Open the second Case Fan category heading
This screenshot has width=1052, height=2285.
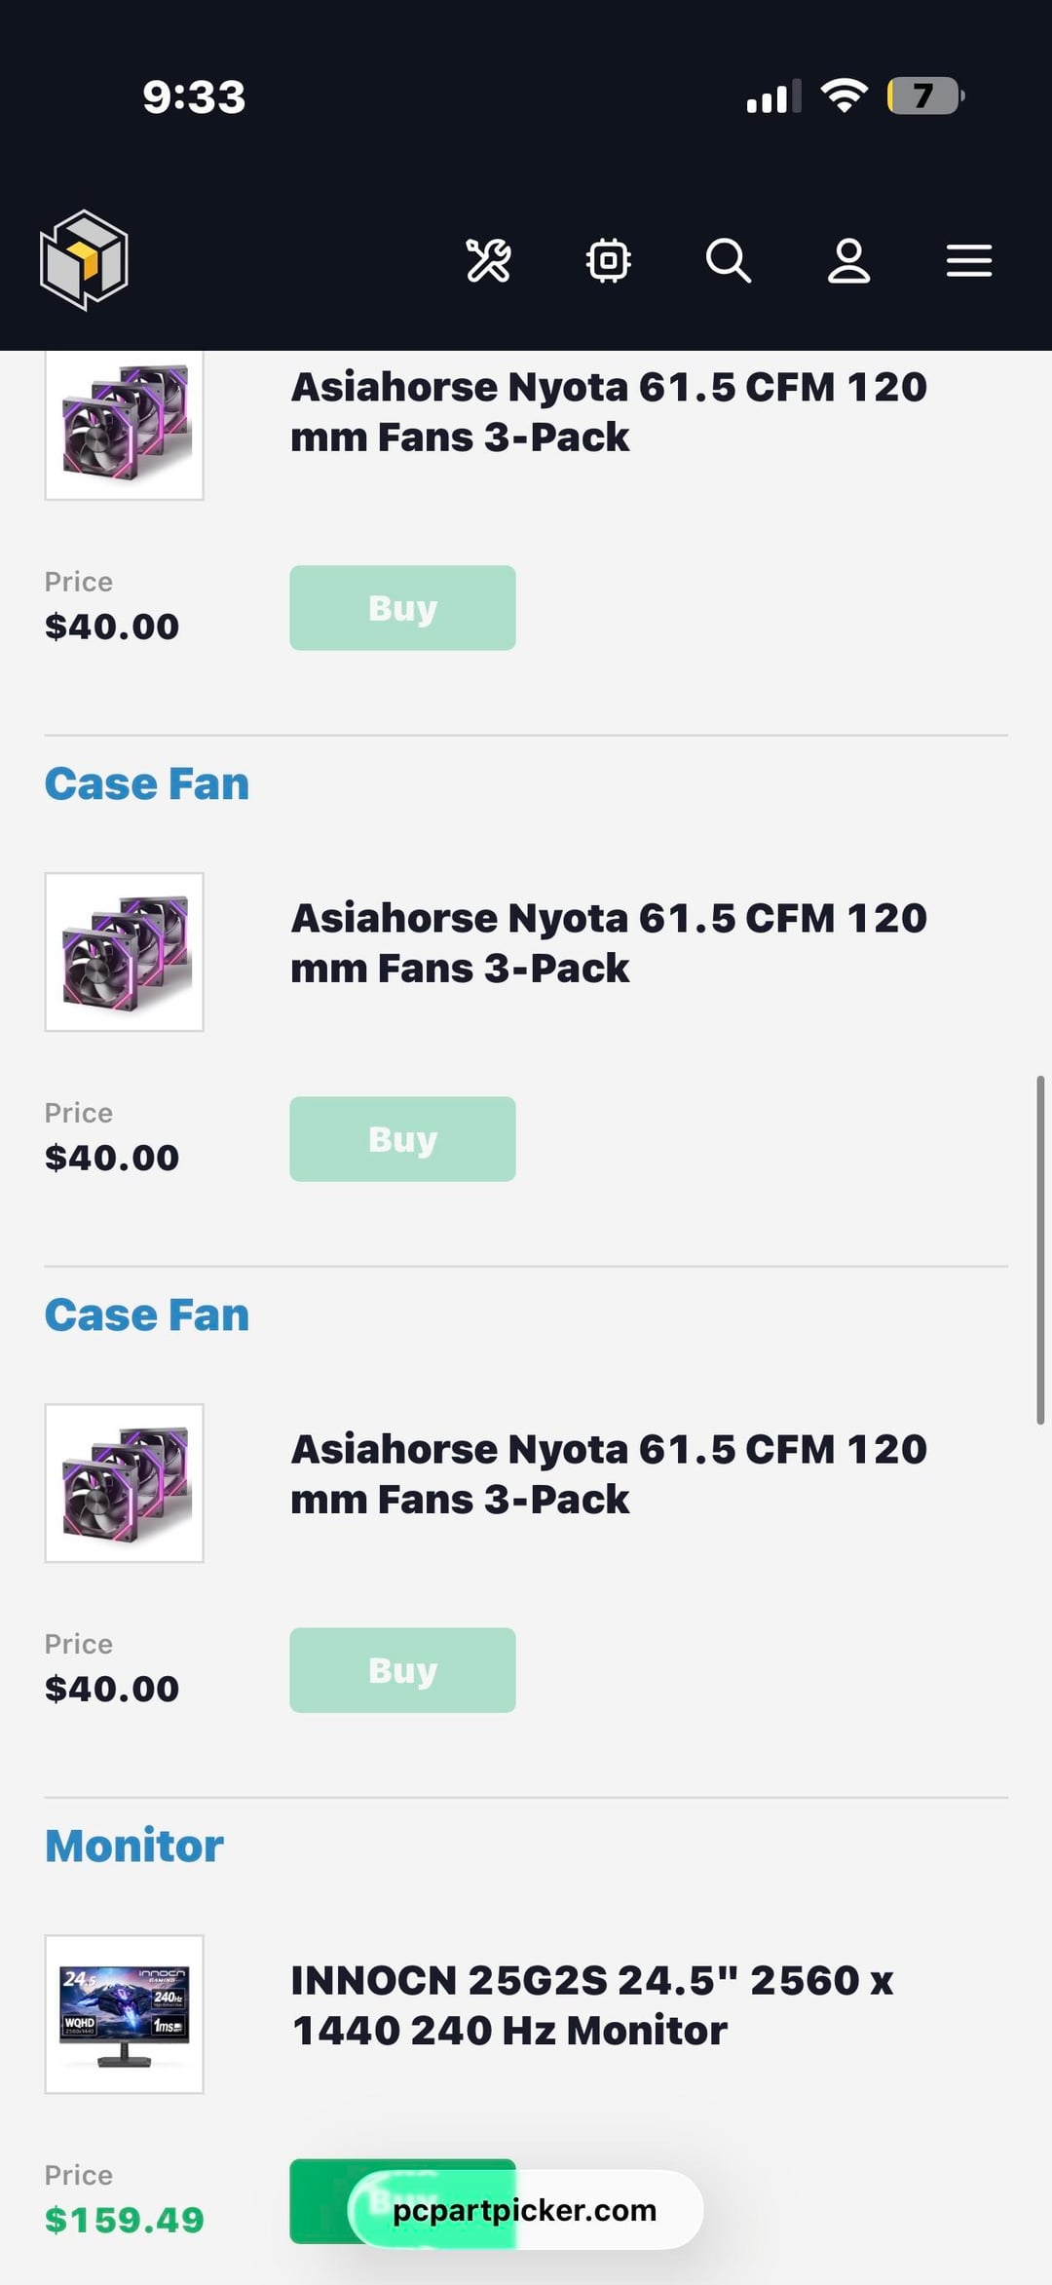click(x=147, y=1315)
